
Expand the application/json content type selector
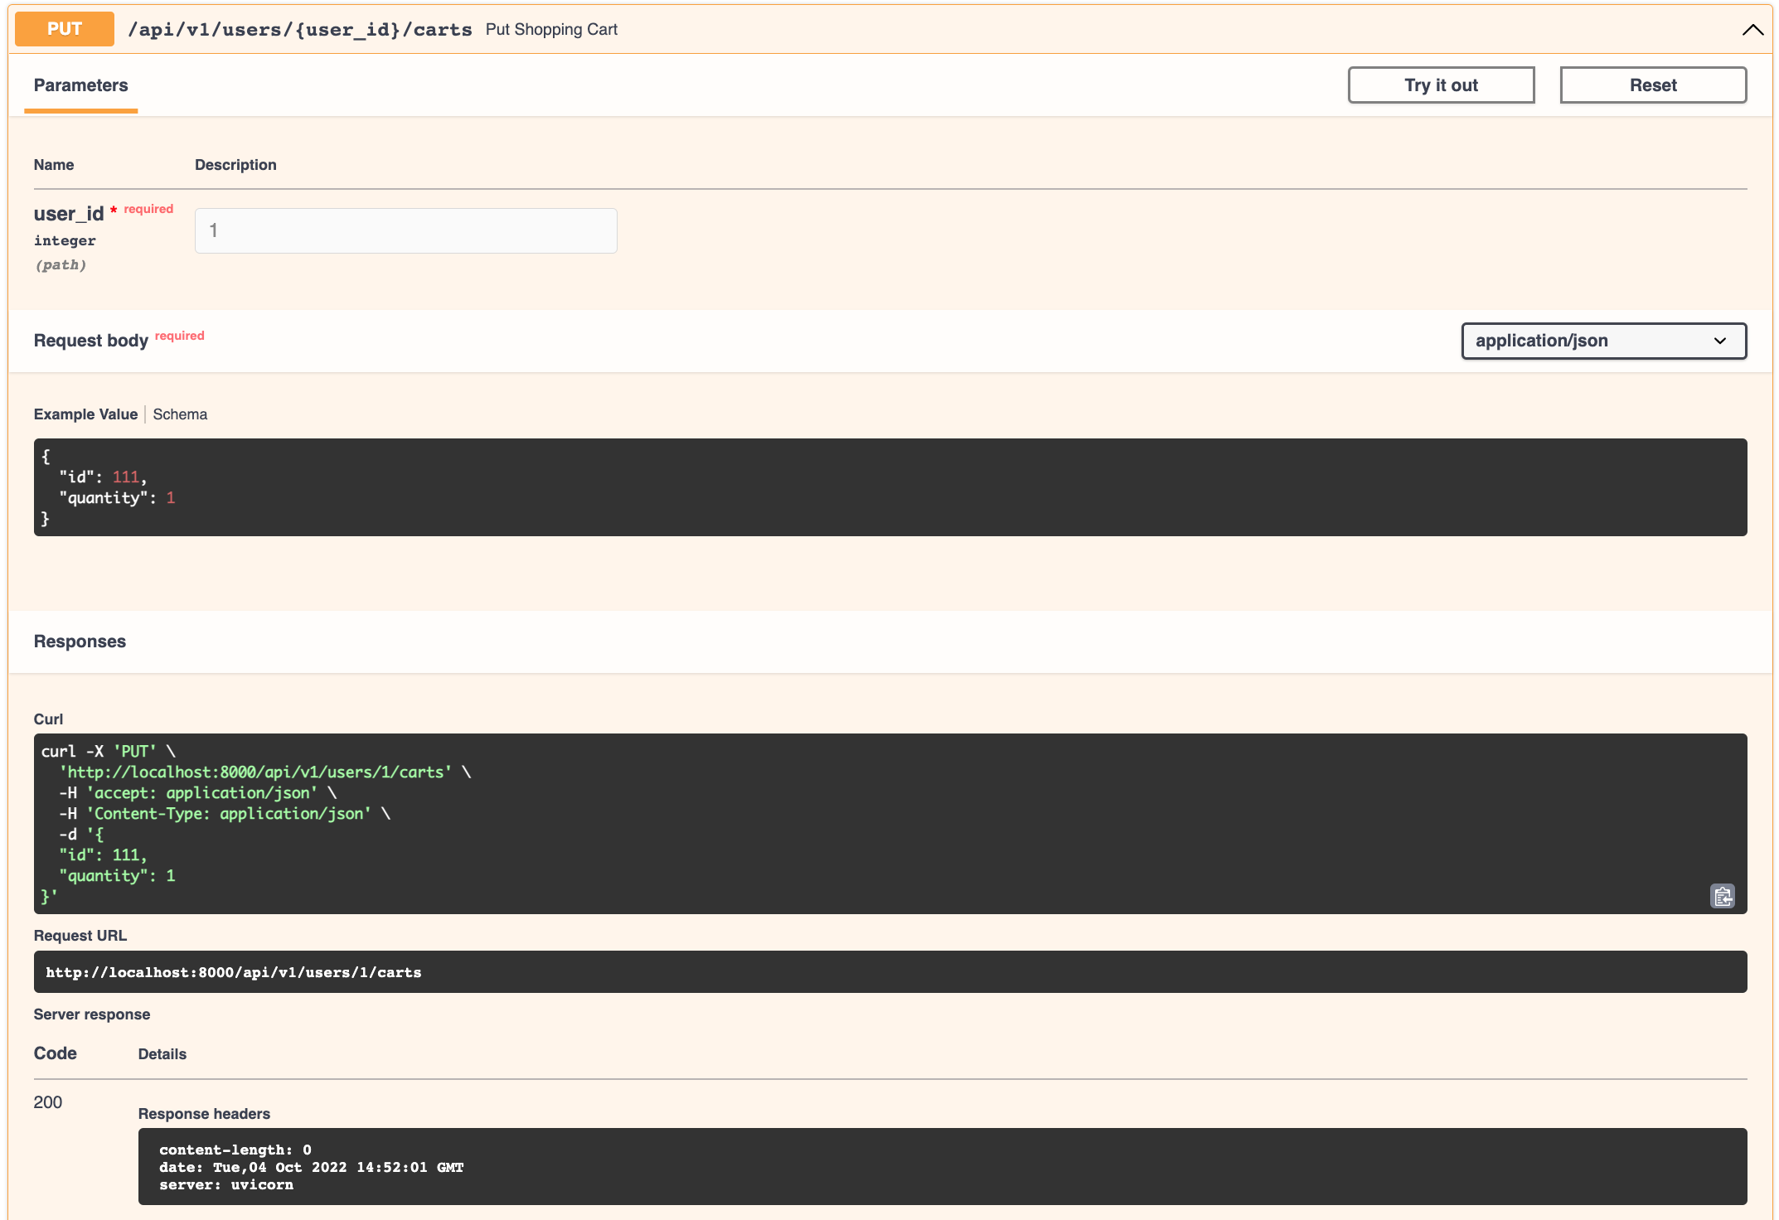point(1602,341)
